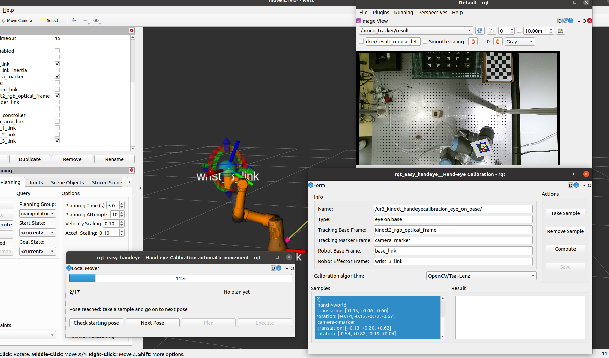This screenshot has width=609, height=358.
Task: Click the Image View D dock icon
Action: pos(560,21)
